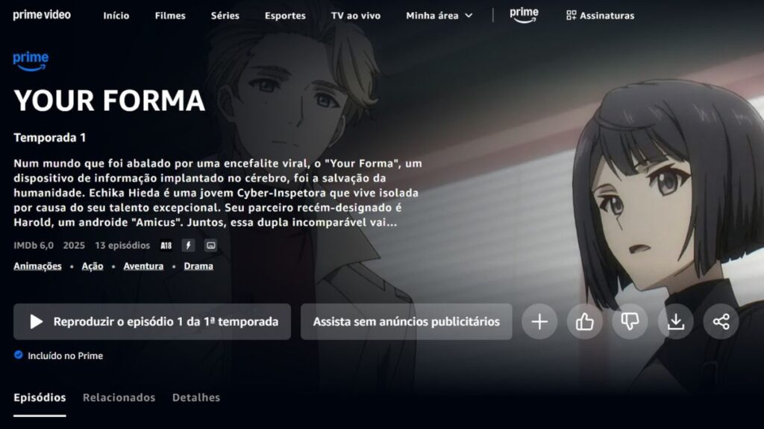
Task: Share the title using share icon
Action: point(721,322)
